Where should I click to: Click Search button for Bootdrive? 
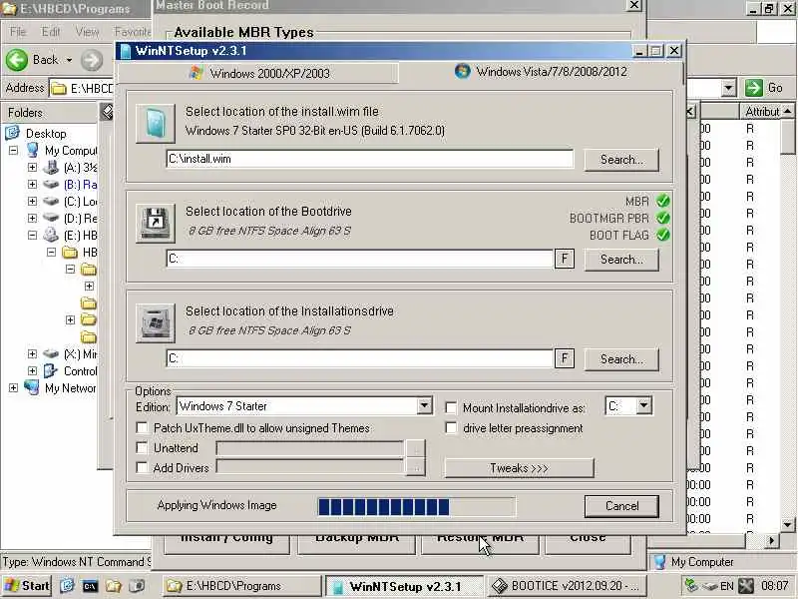tap(621, 260)
